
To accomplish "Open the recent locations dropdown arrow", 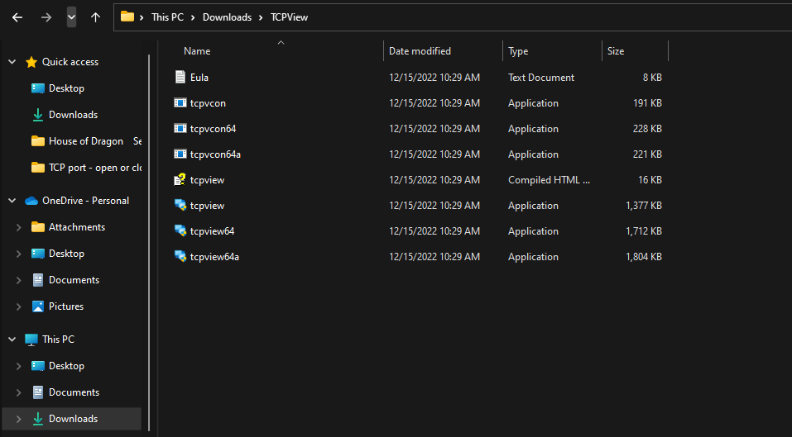I will pos(71,17).
